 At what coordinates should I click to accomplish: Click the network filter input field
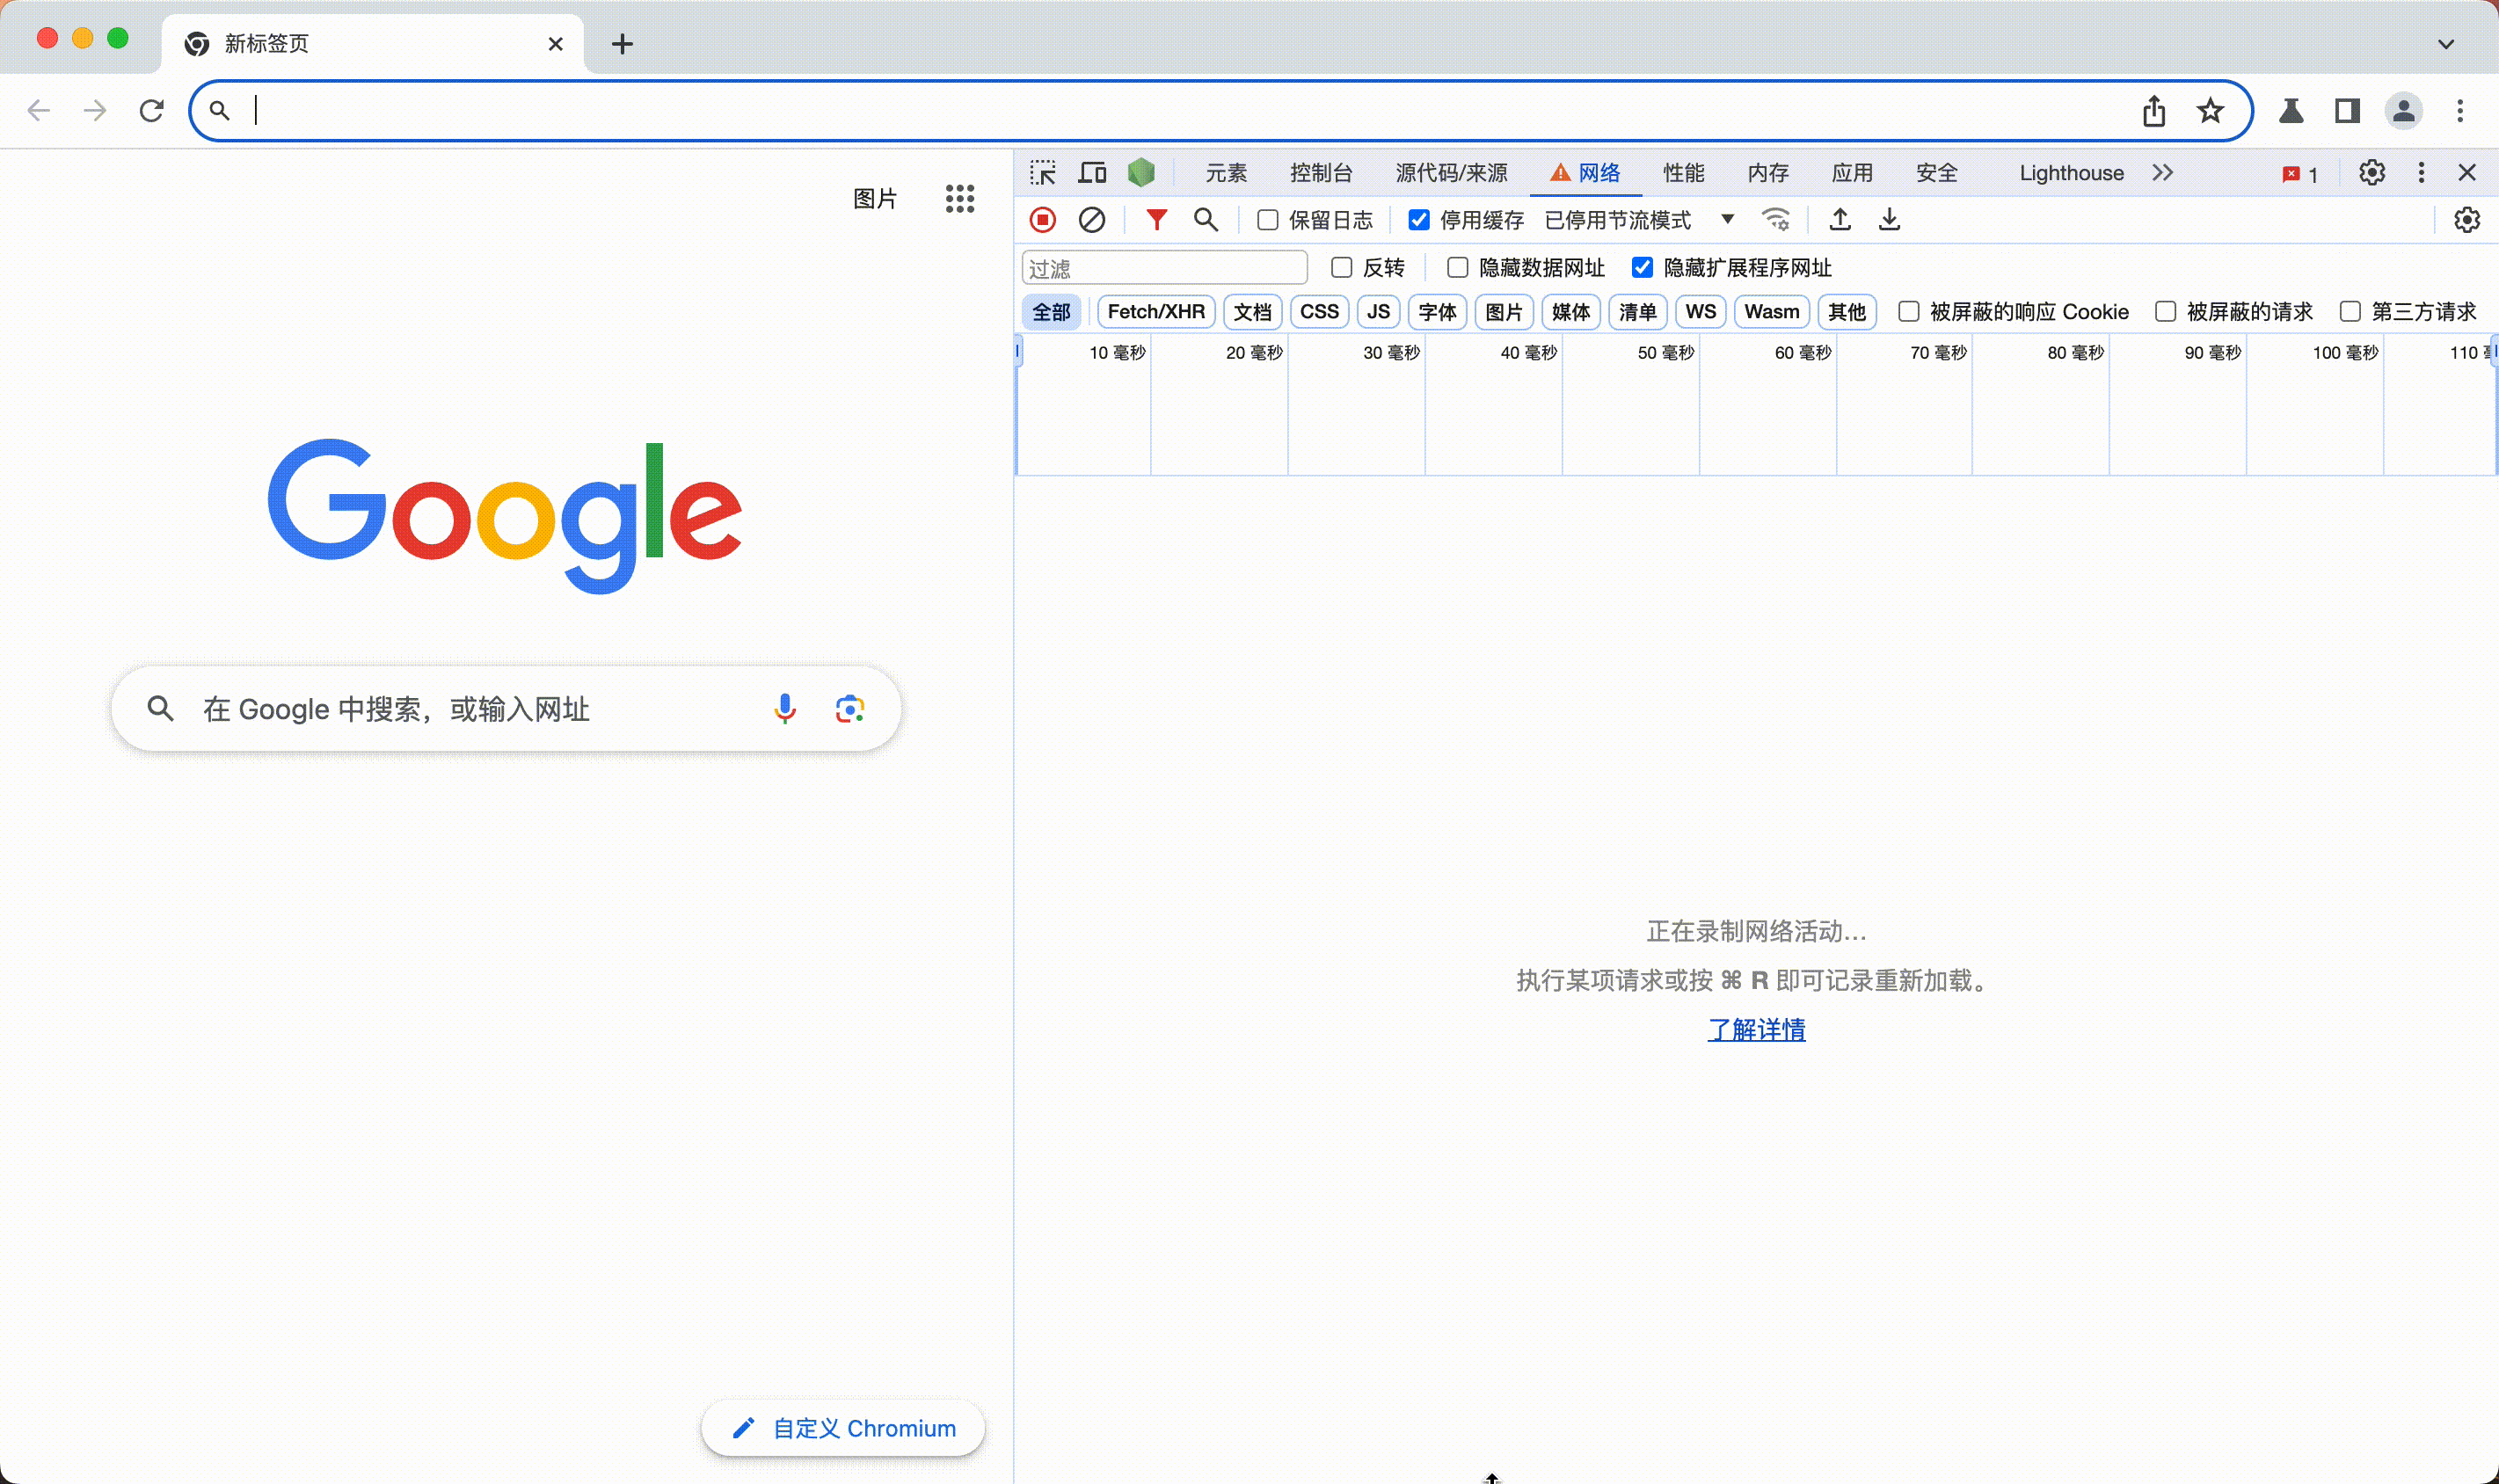tap(1162, 266)
